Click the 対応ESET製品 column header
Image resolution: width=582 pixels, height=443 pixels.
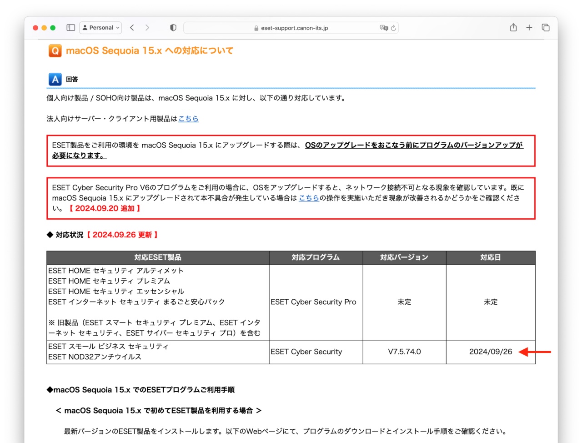pos(158,257)
